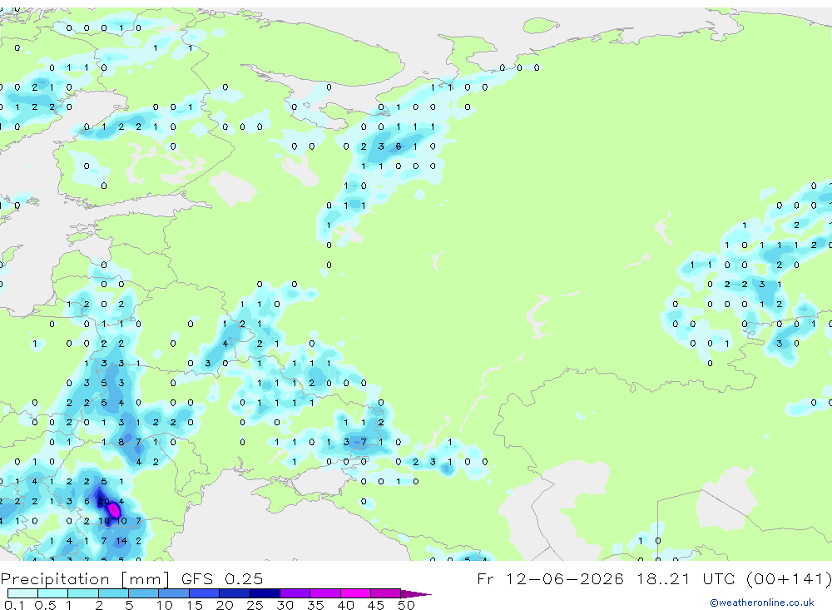Click the '20' precipitation value on the map
The image size is (832, 610).
(x=104, y=501)
